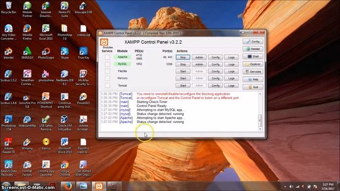Start the Mercury module
340x191 pixels.
(x=183, y=79)
